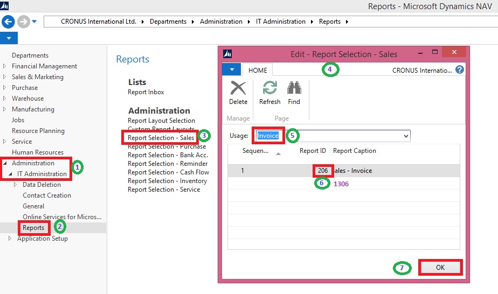This screenshot has height=294, width=498.
Task: Open the help question mark icon
Action: tap(460, 70)
